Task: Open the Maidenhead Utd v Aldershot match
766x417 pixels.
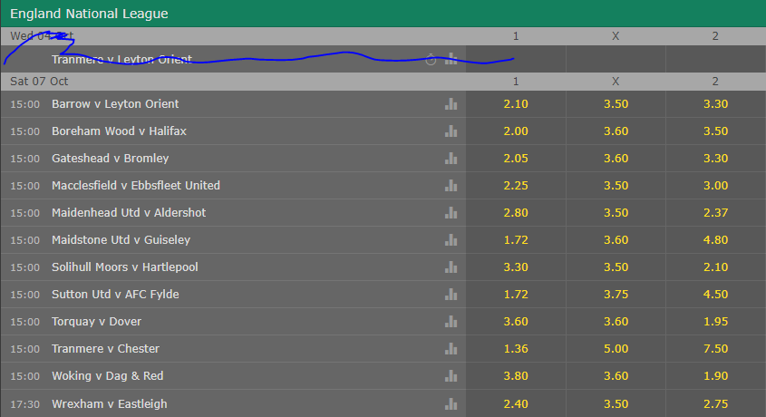Action: 129,213
